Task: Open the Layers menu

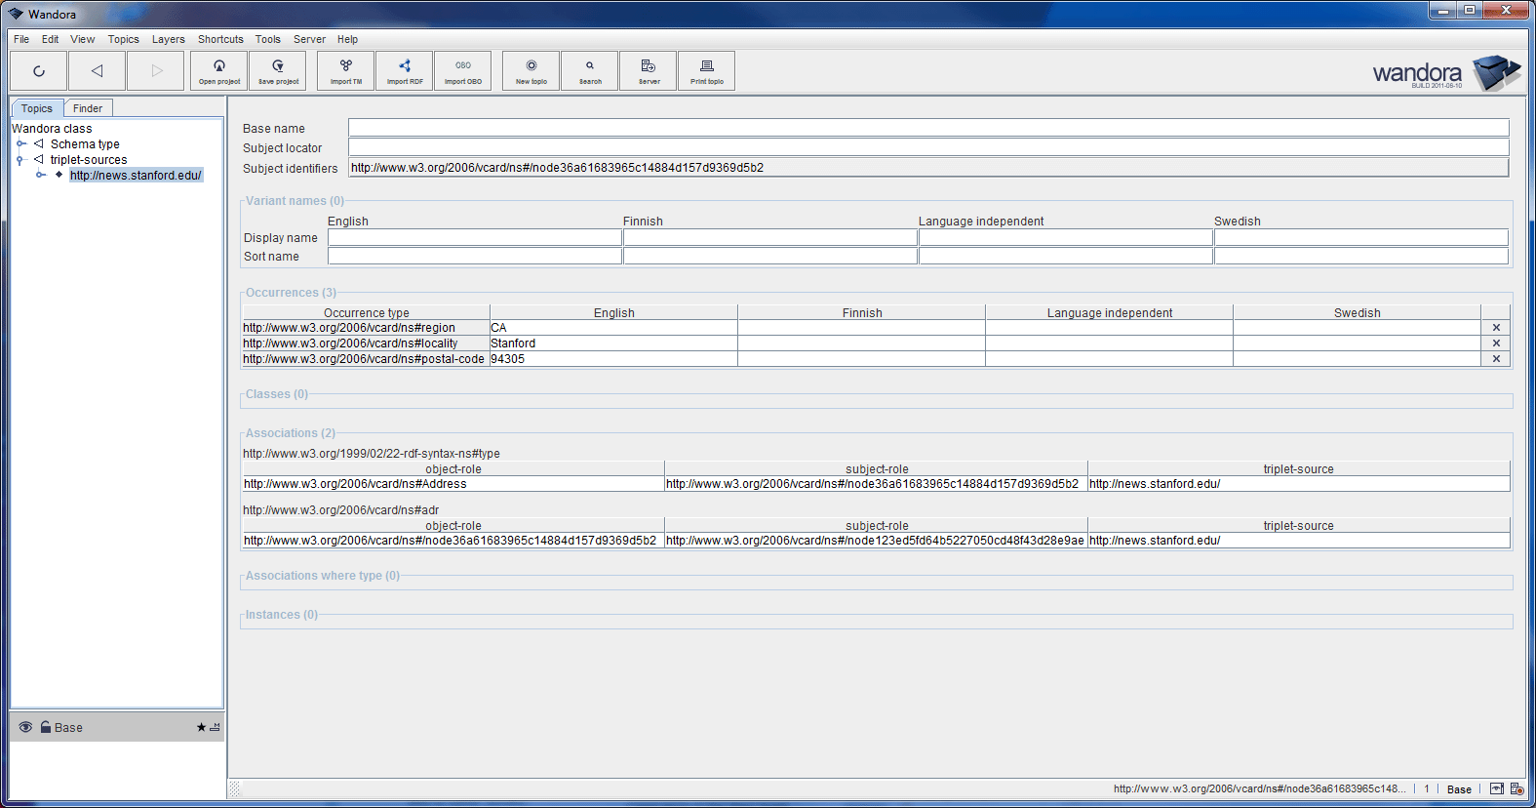Action: click(168, 39)
